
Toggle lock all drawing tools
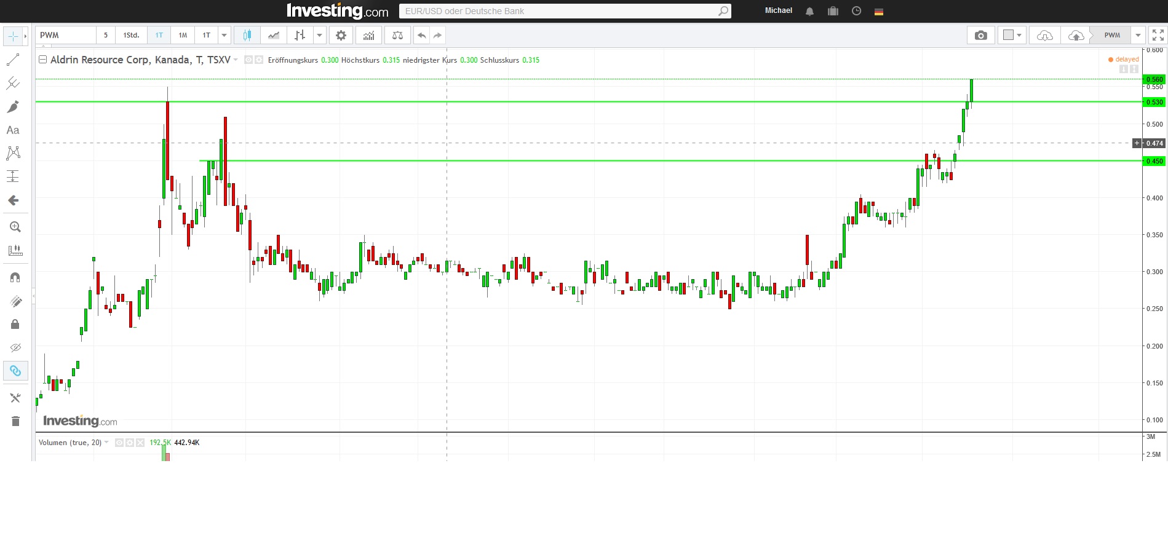pyautogui.click(x=15, y=324)
